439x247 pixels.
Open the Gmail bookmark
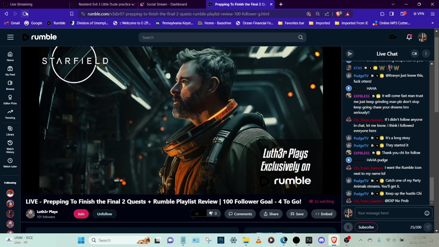tap(12, 23)
